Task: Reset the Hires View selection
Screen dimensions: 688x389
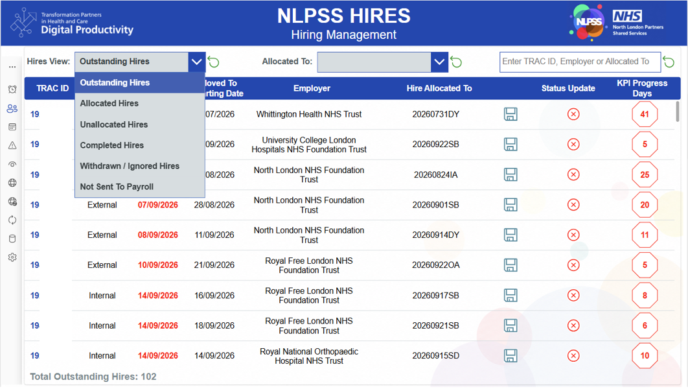Action: pos(214,62)
